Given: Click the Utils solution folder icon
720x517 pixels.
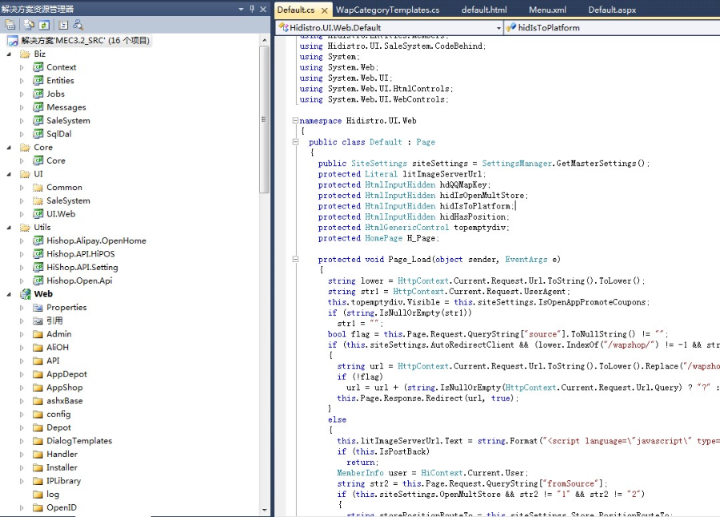Looking at the screenshot, I should click(x=26, y=228).
